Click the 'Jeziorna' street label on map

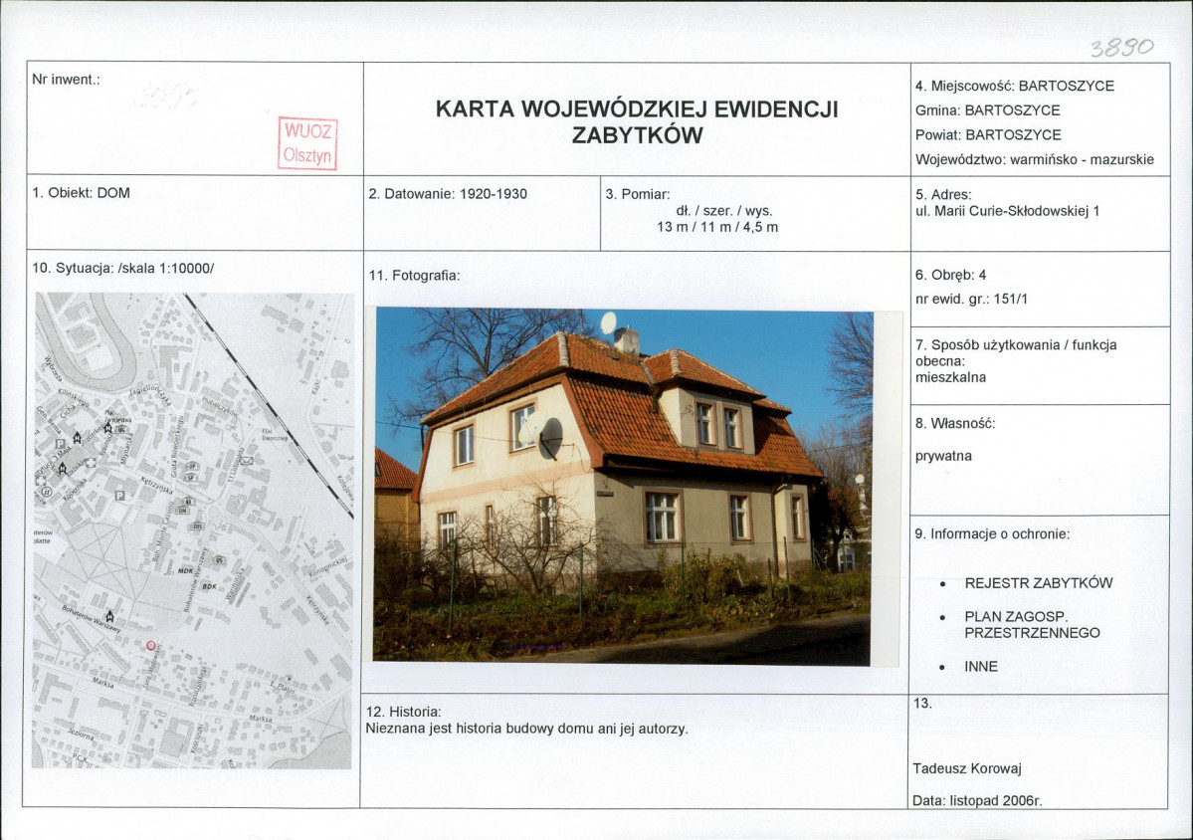point(81,735)
